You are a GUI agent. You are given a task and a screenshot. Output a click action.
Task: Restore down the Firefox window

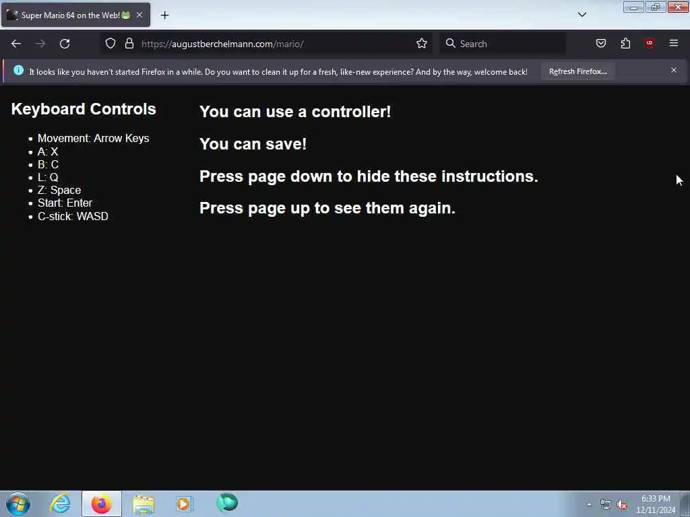coord(655,7)
